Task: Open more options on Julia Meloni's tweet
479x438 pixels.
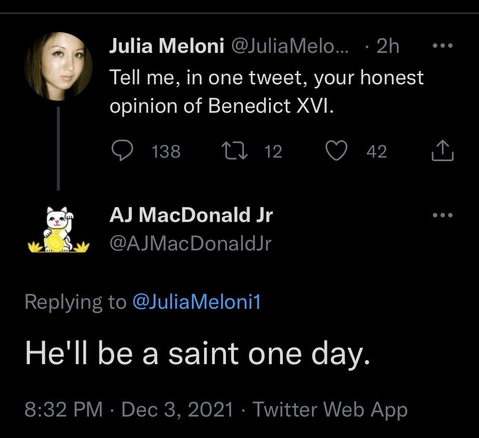Action: tap(442, 46)
